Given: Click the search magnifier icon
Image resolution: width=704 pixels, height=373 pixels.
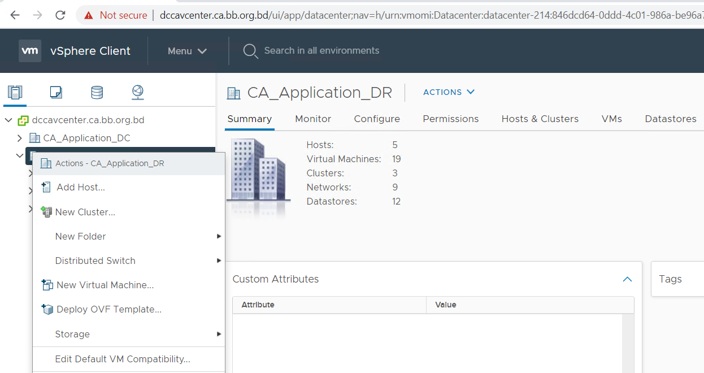Looking at the screenshot, I should (x=250, y=51).
